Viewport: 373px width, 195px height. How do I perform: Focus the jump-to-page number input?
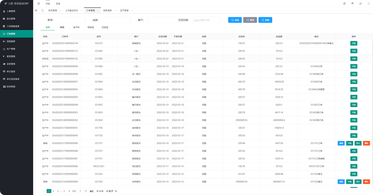80,191
